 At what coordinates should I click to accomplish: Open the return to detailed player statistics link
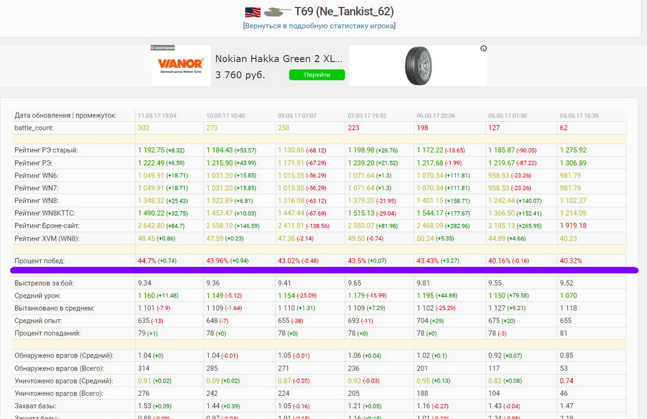(319, 25)
